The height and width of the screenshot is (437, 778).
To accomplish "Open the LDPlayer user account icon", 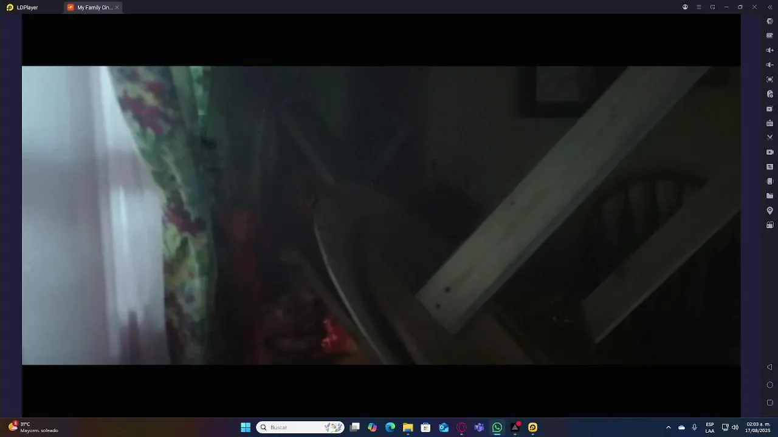I will click(x=685, y=7).
